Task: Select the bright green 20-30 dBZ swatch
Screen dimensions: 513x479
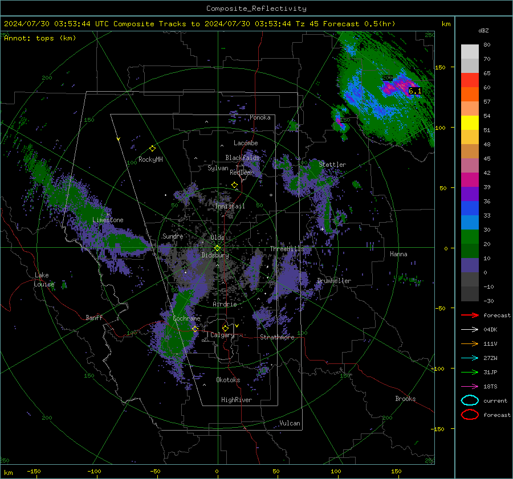Action: [x=470, y=237]
